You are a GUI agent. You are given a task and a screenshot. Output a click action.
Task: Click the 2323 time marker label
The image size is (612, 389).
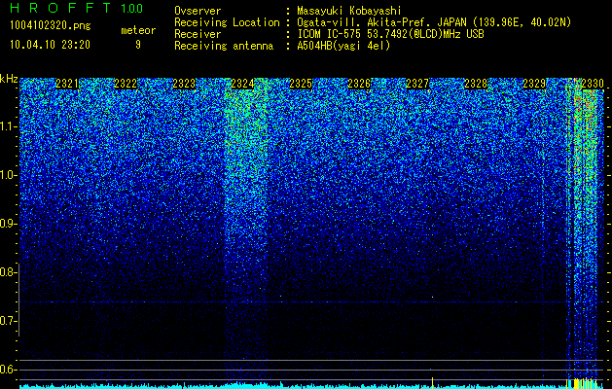pos(184,84)
